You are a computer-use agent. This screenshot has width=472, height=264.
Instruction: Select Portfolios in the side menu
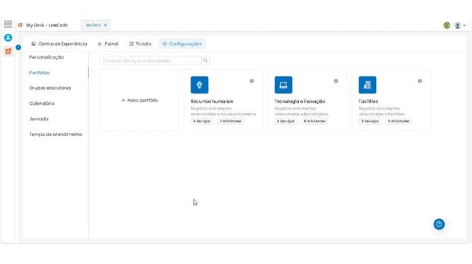pyautogui.click(x=40, y=73)
